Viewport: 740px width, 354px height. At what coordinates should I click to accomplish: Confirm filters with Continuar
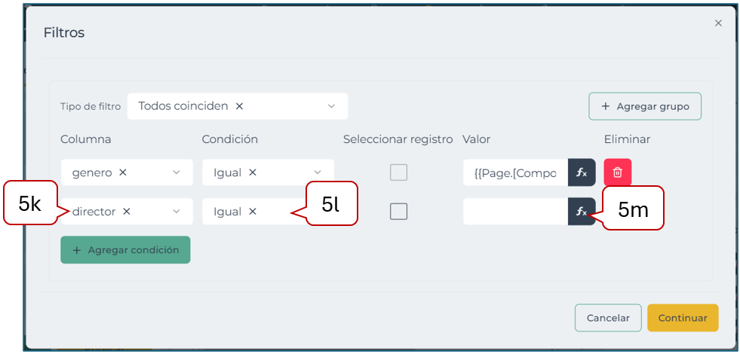click(x=683, y=318)
